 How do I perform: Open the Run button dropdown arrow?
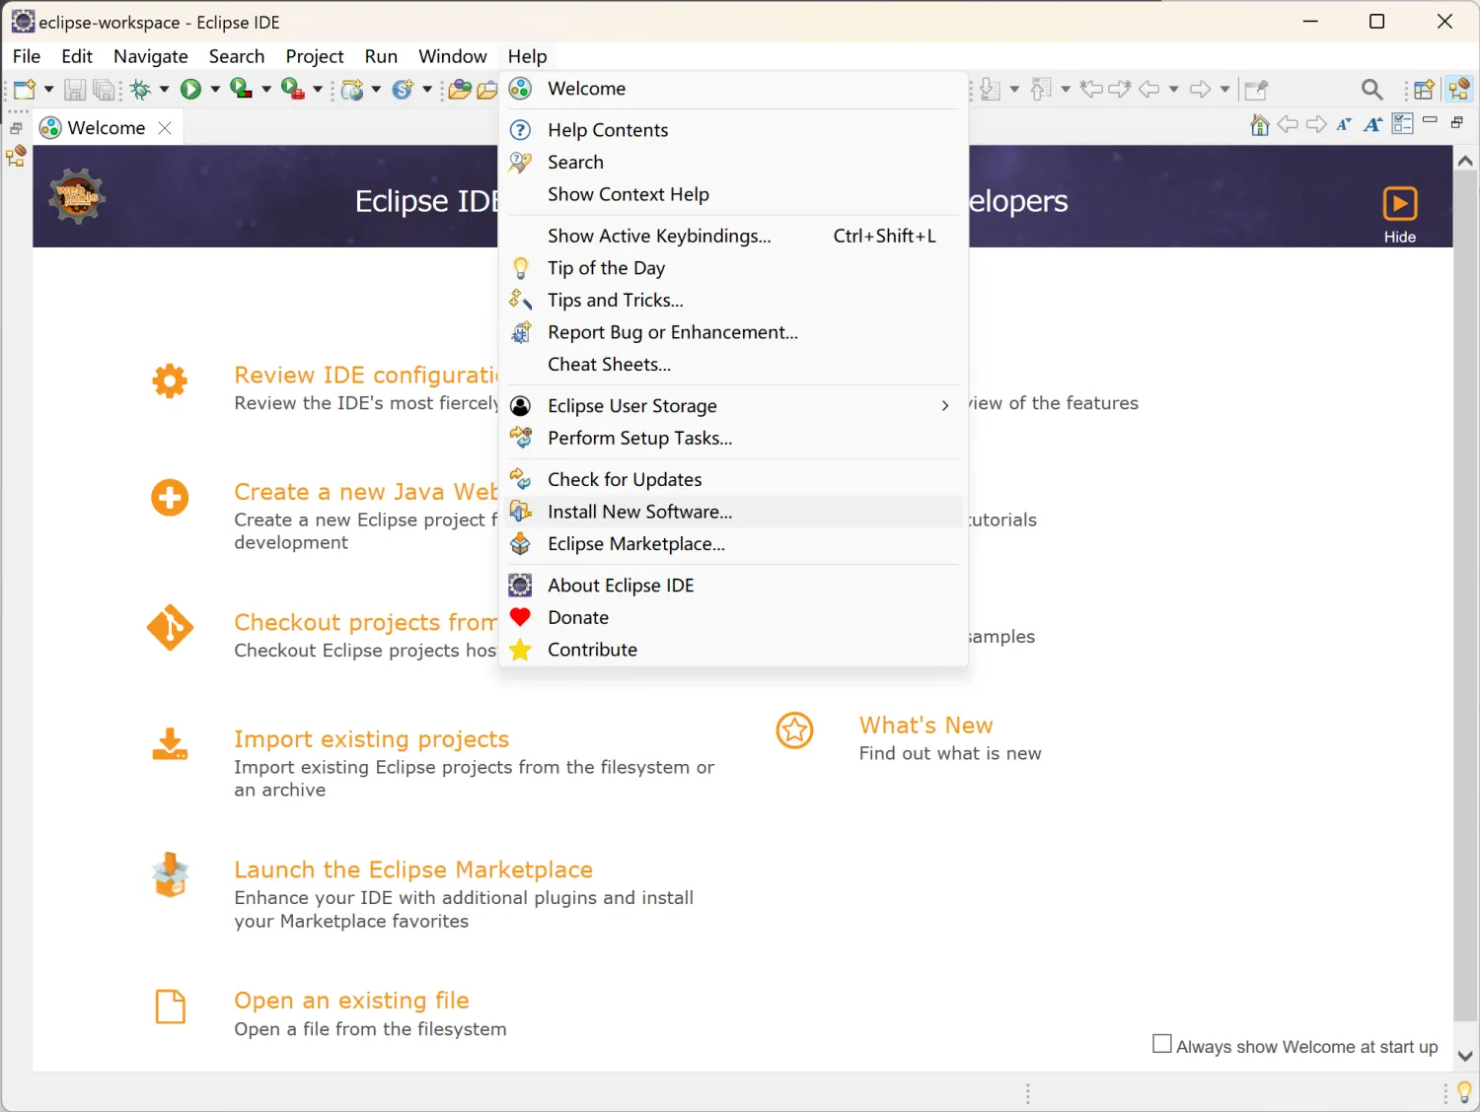tap(215, 90)
